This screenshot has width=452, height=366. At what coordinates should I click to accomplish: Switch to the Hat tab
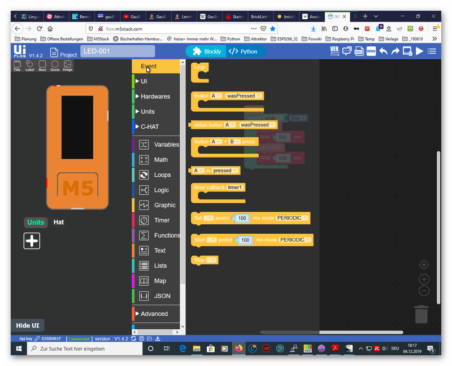point(59,222)
